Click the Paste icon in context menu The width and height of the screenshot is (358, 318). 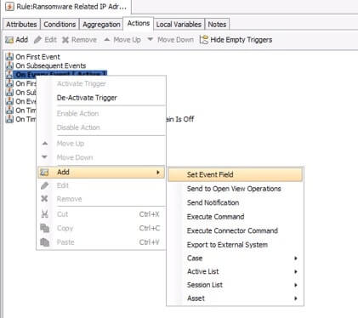click(45, 242)
